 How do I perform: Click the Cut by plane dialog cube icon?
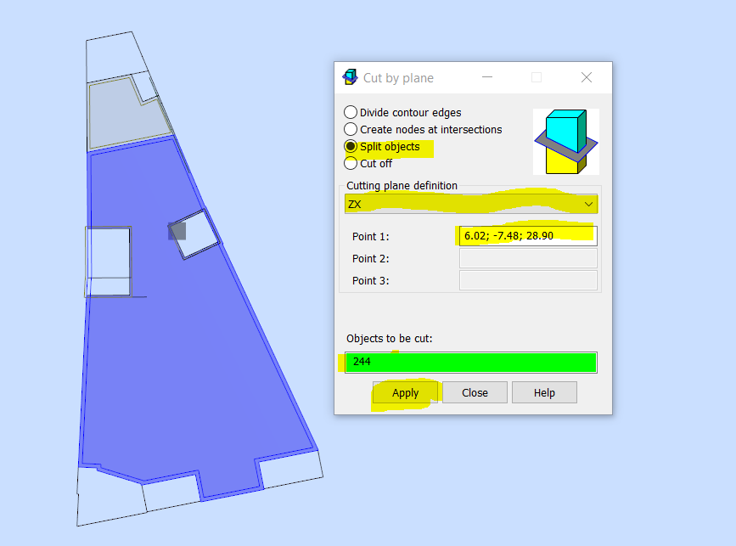pos(349,77)
